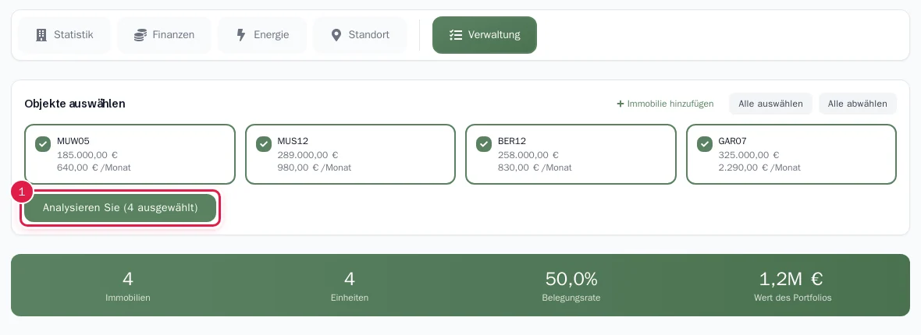Click the BER12 property name

pyautogui.click(x=512, y=141)
